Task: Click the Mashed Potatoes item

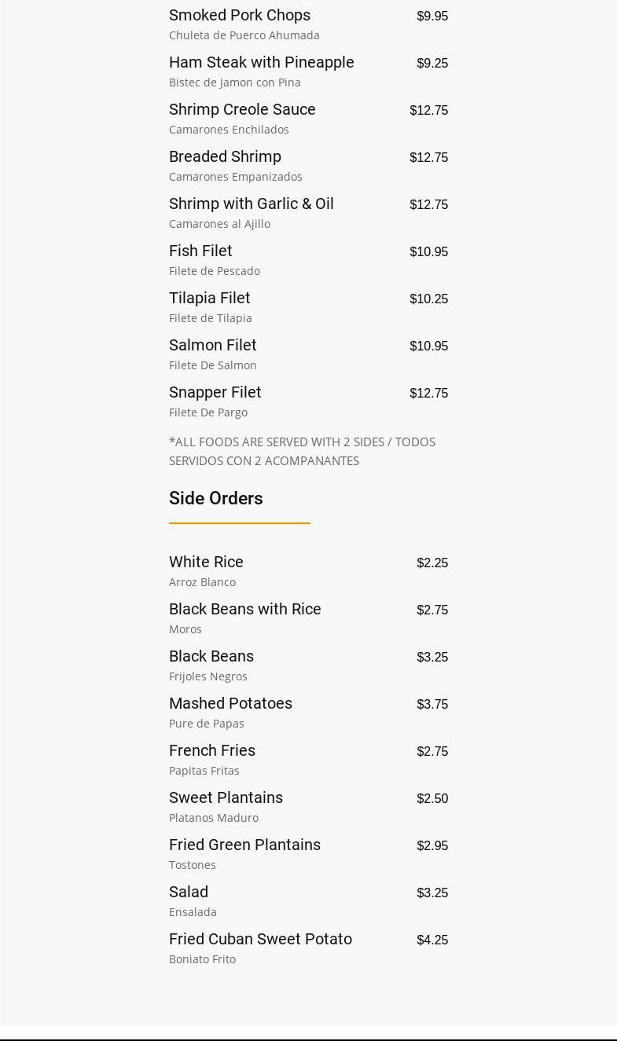Action: [230, 704]
